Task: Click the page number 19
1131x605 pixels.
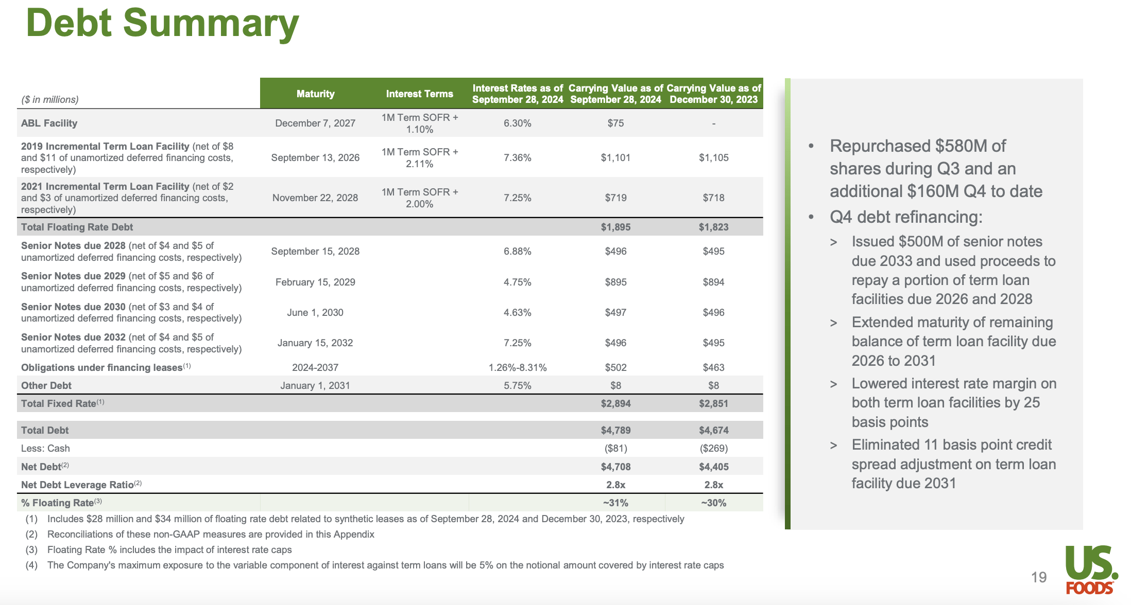Action: click(x=1039, y=577)
